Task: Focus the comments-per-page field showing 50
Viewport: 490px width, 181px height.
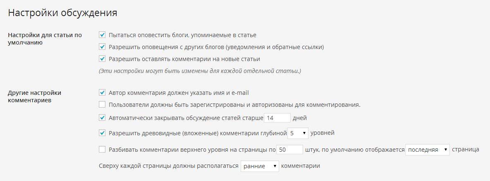Action: click(x=289, y=150)
